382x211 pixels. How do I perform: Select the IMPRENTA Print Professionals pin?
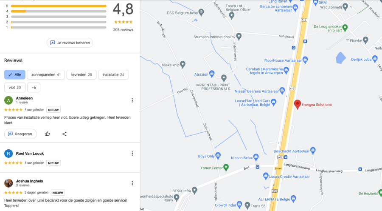tap(224, 78)
